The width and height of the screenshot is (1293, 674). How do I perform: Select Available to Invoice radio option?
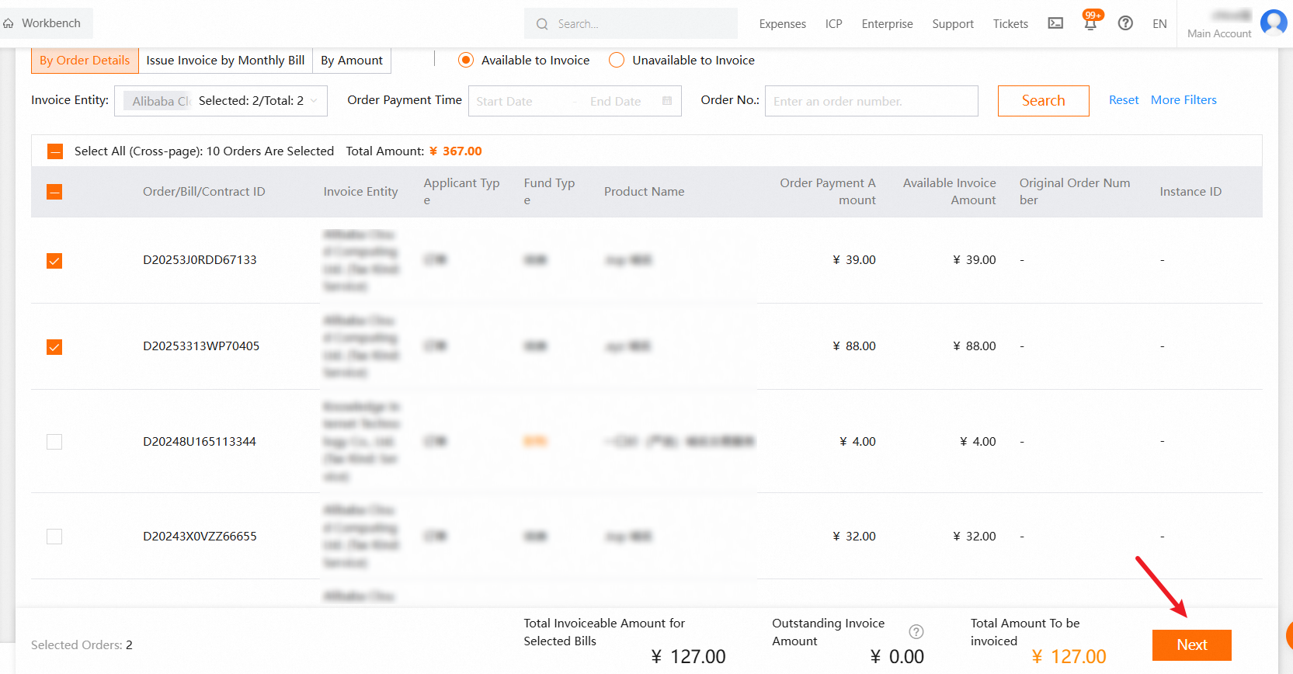tap(466, 60)
